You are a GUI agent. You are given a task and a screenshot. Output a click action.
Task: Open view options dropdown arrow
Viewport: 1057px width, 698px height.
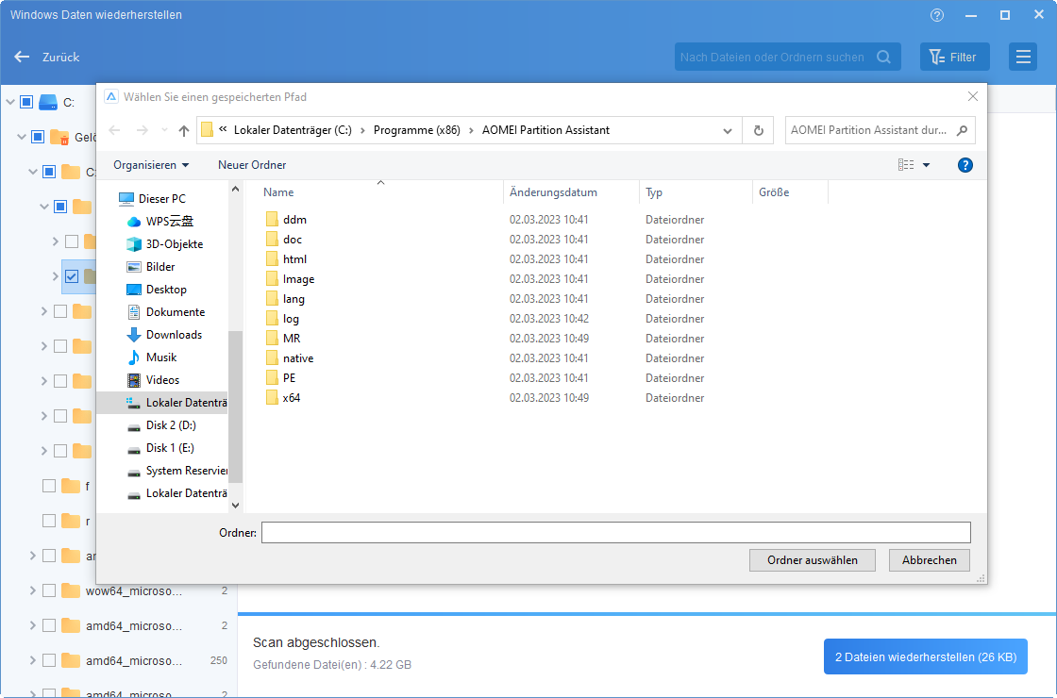[926, 165]
